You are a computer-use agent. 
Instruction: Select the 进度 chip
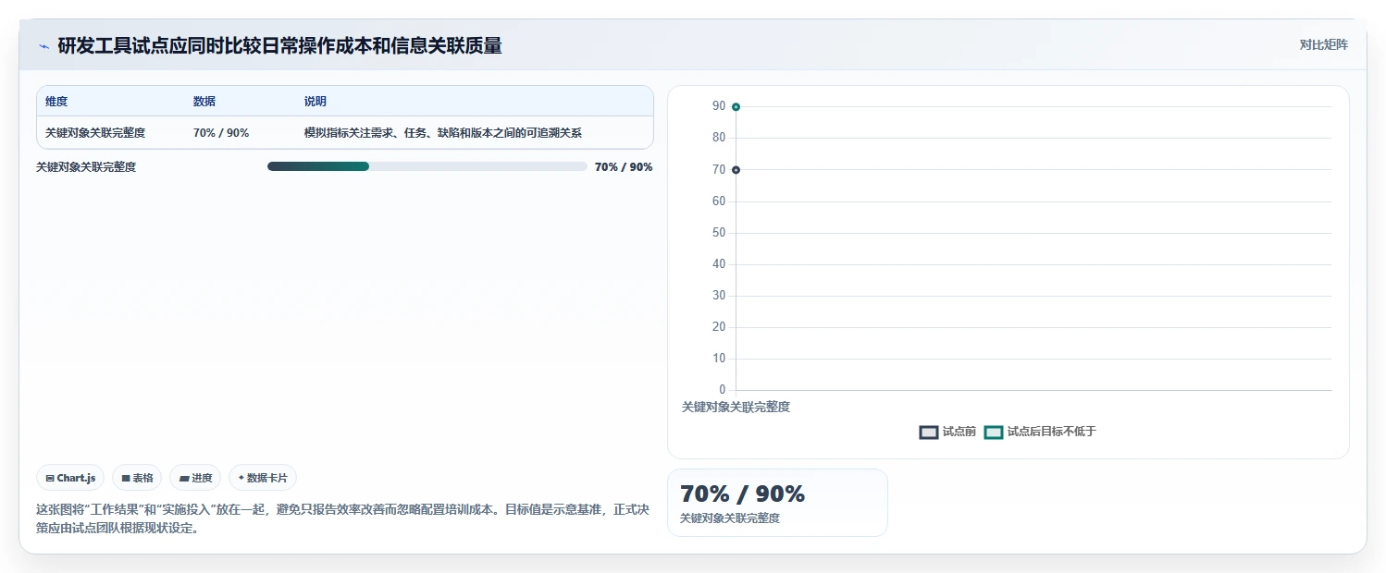tap(195, 478)
